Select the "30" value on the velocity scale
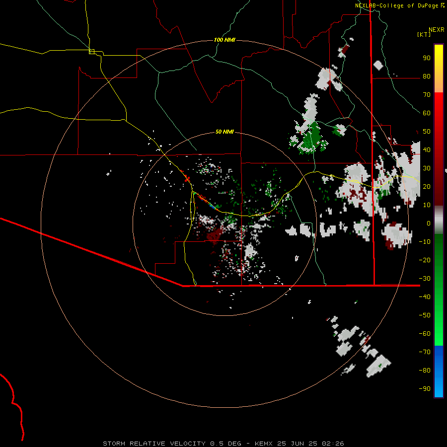This screenshot has width=447, height=447. [427, 168]
